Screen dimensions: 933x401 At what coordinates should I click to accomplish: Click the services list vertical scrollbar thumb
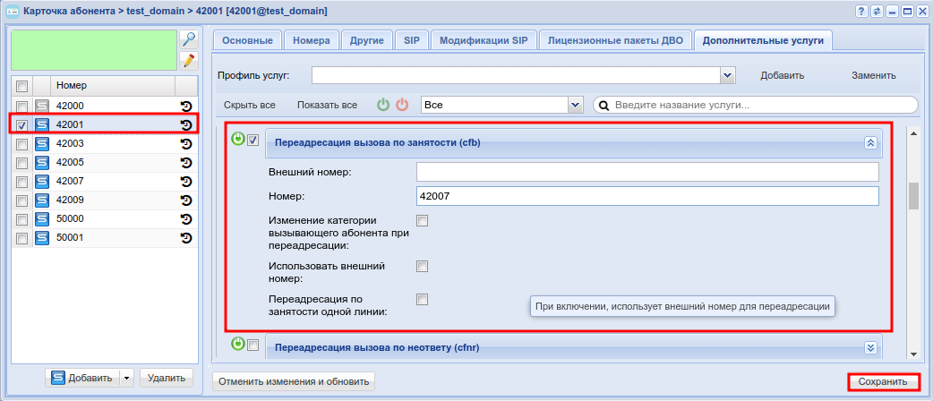pos(913,195)
